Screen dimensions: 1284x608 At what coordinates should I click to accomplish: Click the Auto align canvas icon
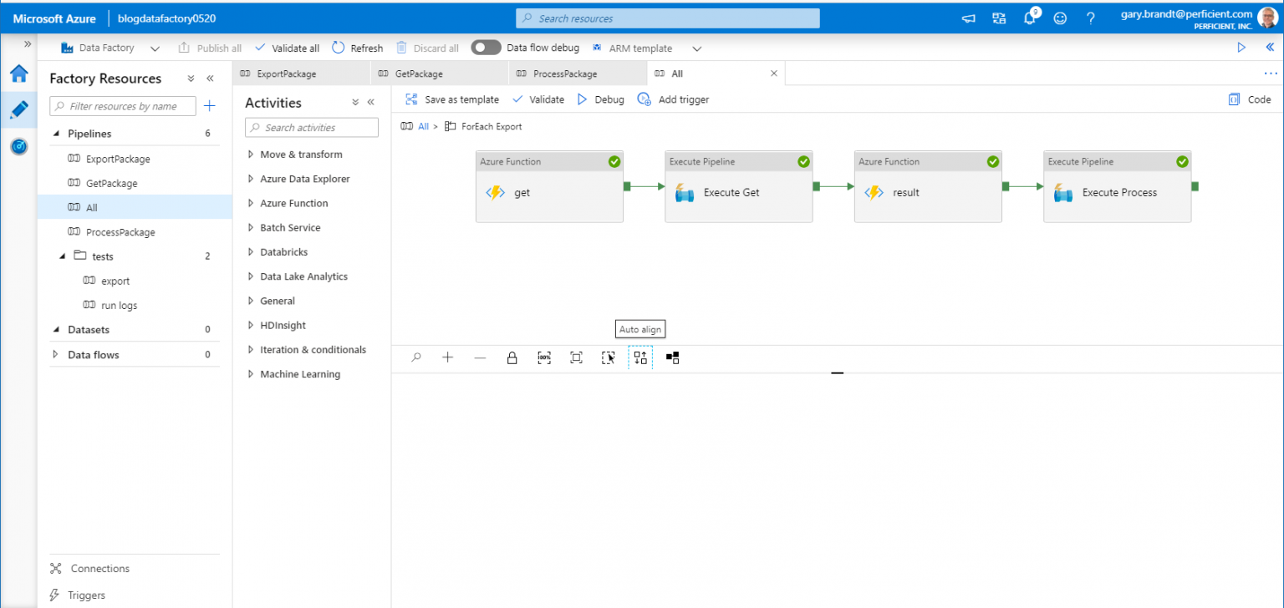(x=640, y=357)
